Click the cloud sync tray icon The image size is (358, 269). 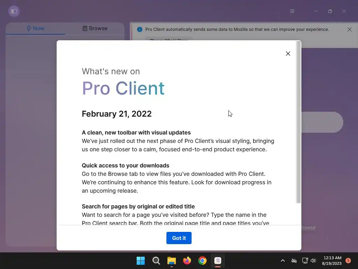coord(294,261)
